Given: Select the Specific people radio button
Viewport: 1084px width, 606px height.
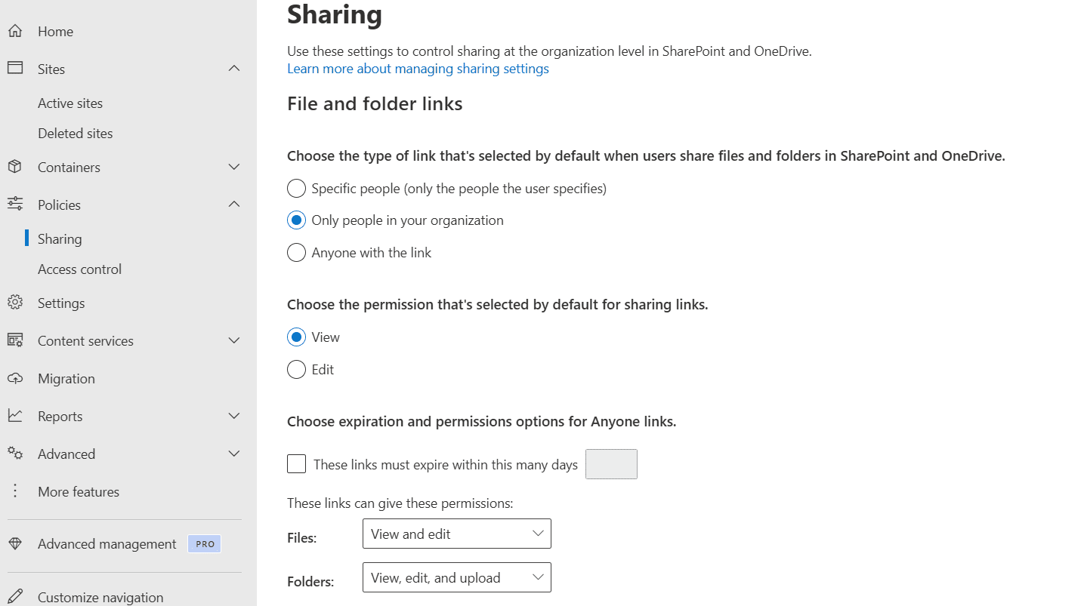Looking at the screenshot, I should pos(296,188).
